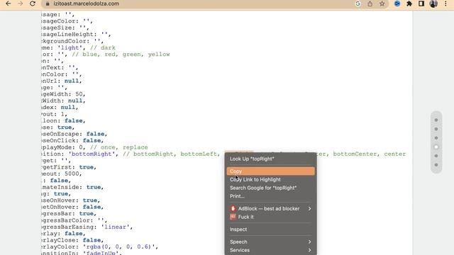The width and height of the screenshot is (454, 255).
Task: Click the 50 width value
Action: [x=79, y=94]
